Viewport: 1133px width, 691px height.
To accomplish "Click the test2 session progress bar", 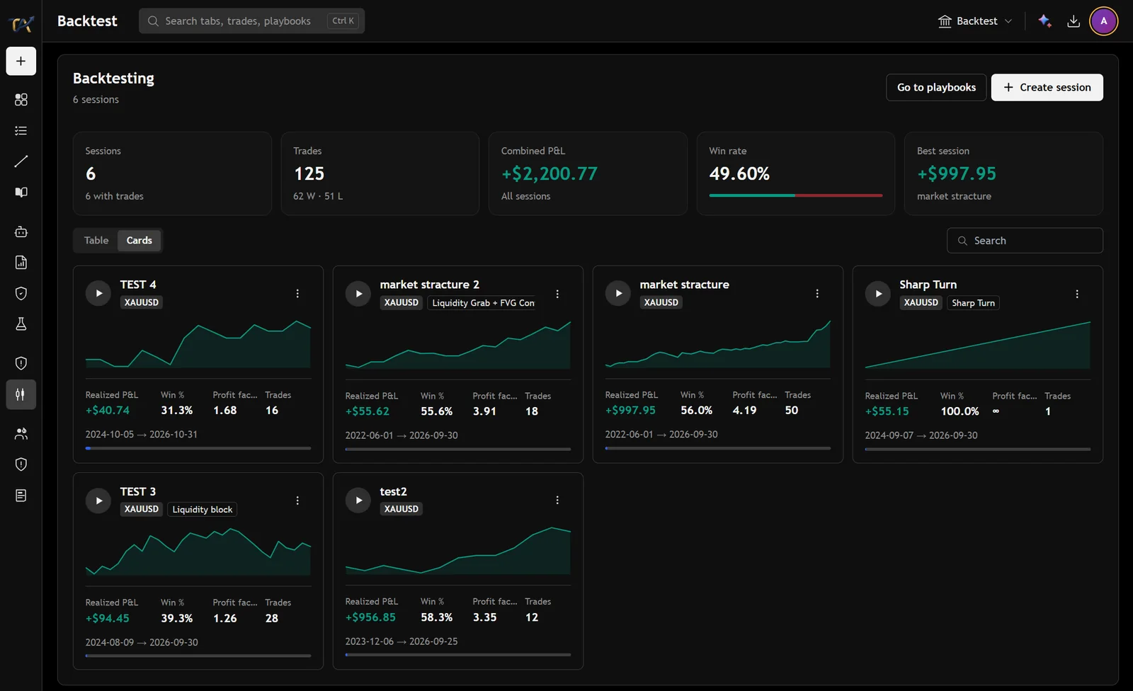I will click(458, 655).
